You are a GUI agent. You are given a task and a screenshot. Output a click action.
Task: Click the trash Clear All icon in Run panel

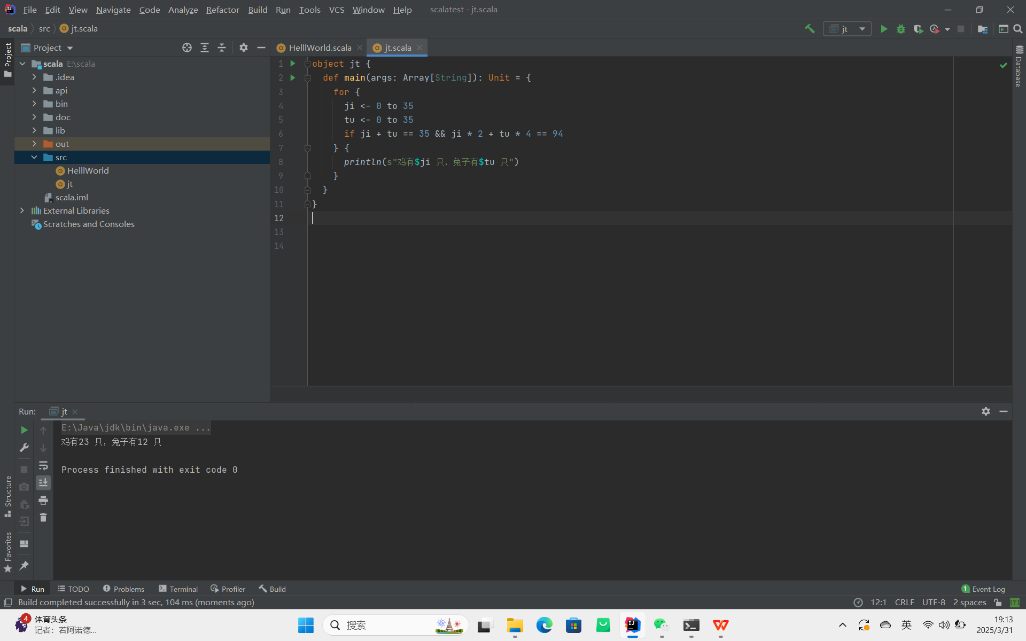coord(43,517)
